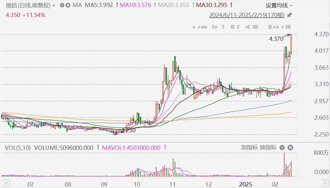Open VOL indicator settings gear
The height and width of the screenshot is (188, 330).
(x=282, y=147)
